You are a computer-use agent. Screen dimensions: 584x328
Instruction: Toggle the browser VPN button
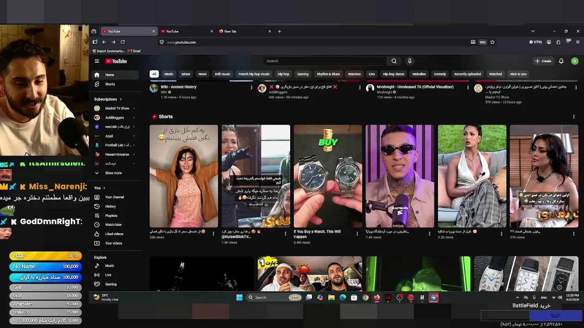coord(536,42)
